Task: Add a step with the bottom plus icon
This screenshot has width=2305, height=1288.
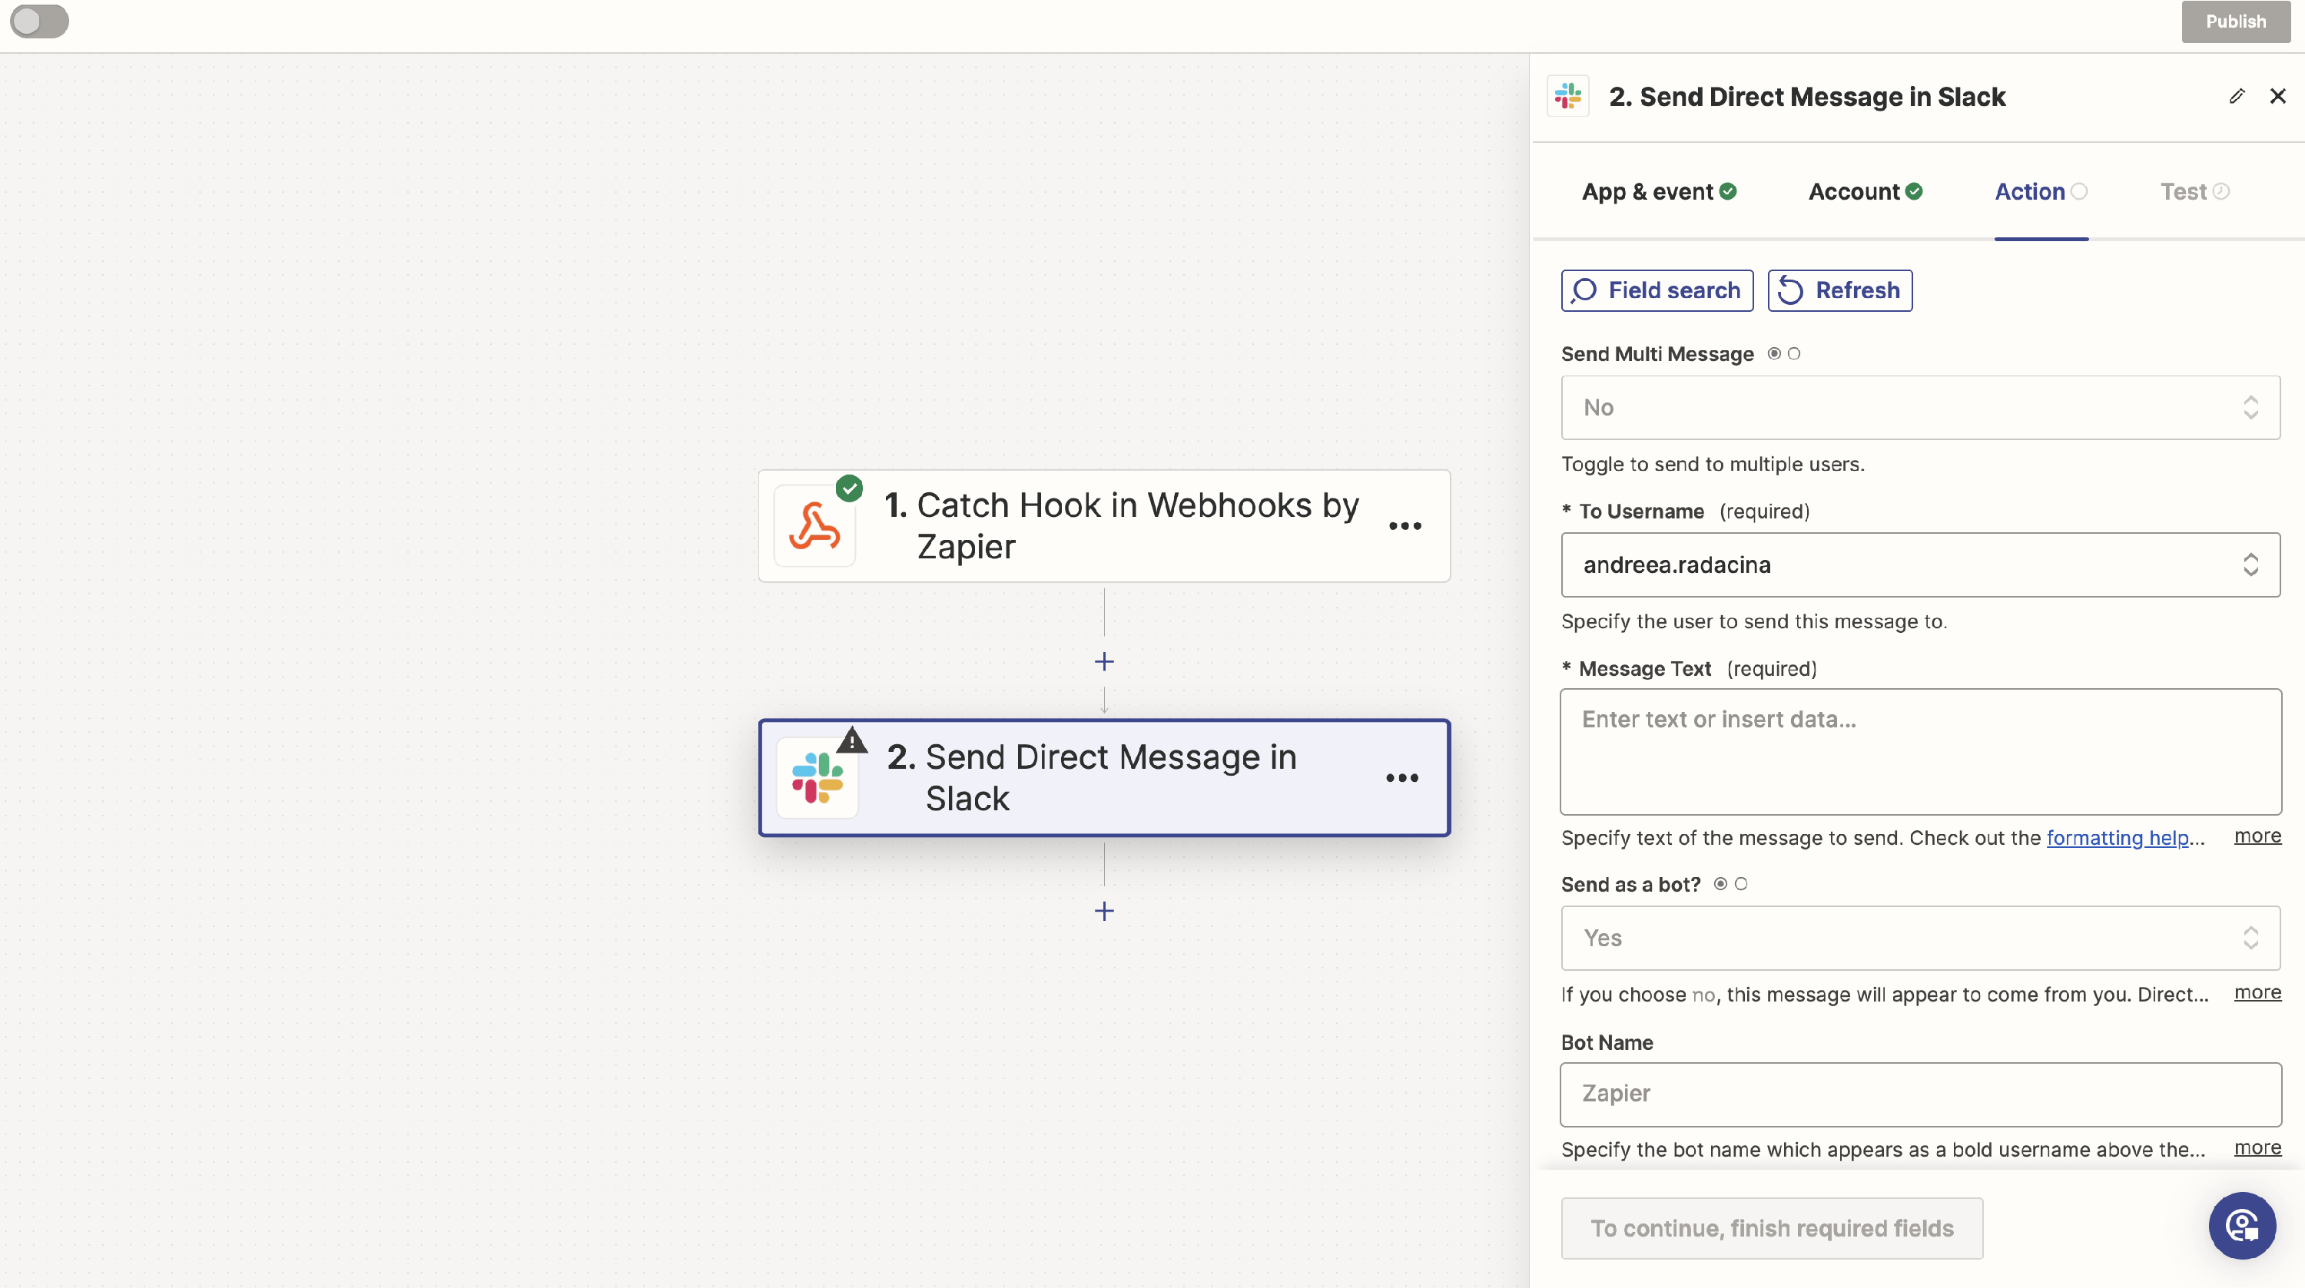Action: click(1104, 911)
